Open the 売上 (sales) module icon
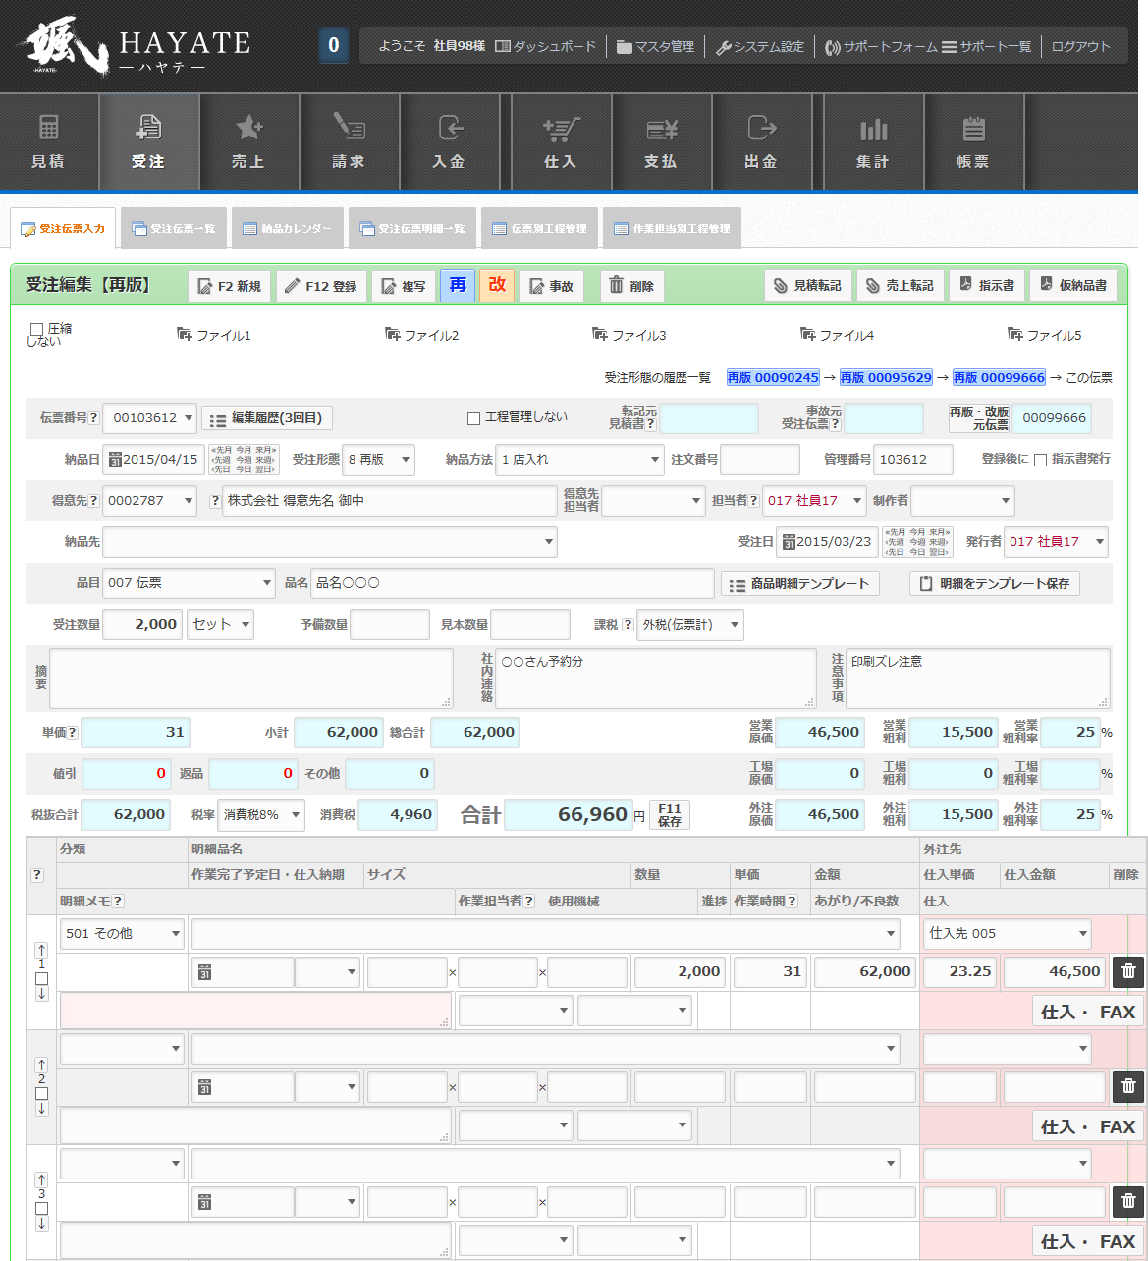Viewport: 1148px width, 1261px height. click(248, 142)
